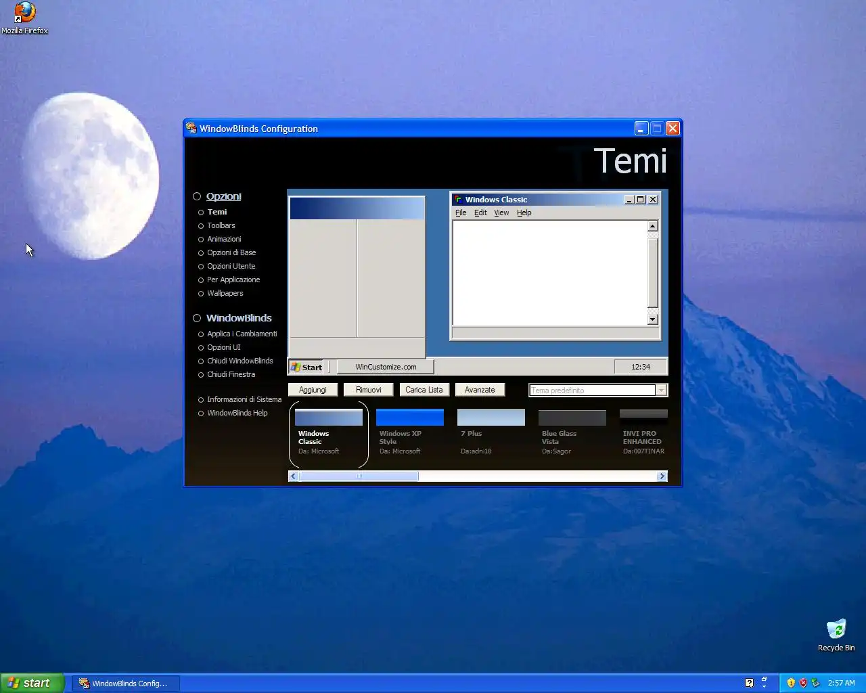Click the red Security Center shield tray icon

pyautogui.click(x=803, y=683)
